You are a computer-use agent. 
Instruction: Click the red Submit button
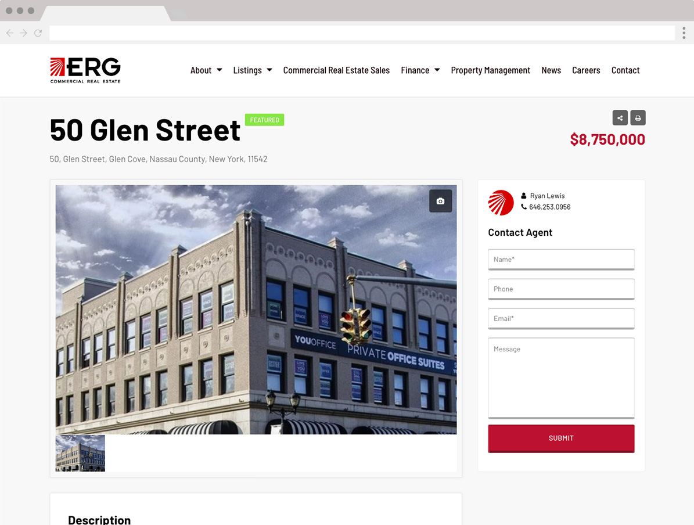tap(561, 438)
